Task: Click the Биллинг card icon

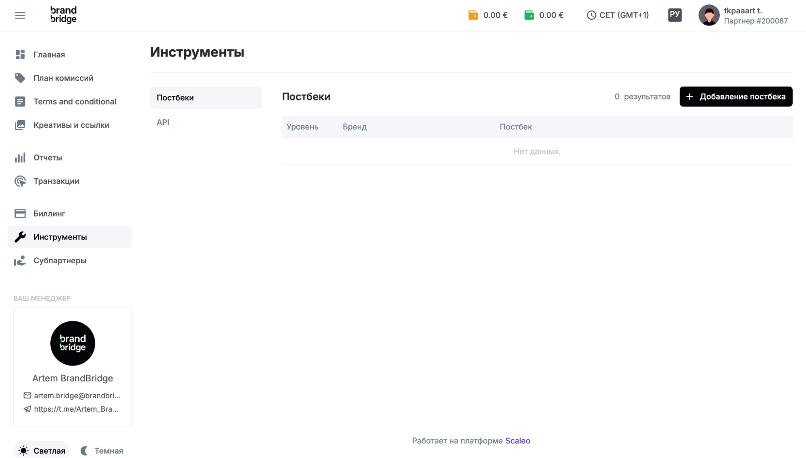Action: point(20,213)
